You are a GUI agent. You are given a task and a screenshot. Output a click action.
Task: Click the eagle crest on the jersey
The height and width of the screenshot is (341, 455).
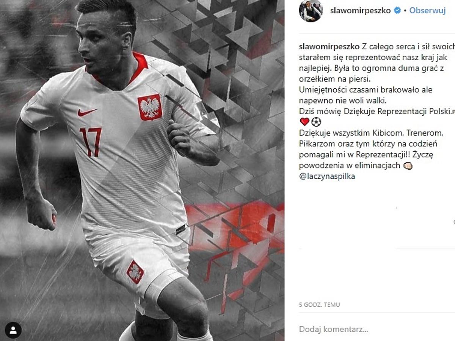[x=150, y=107]
